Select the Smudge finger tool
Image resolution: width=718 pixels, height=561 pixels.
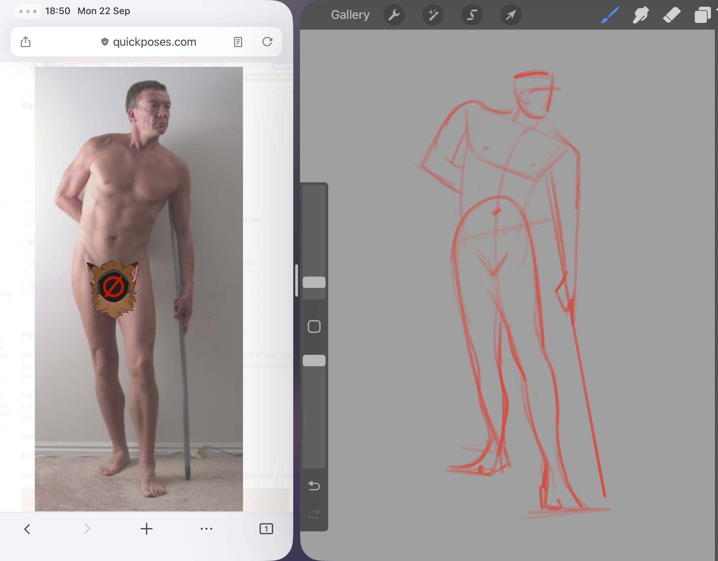[640, 15]
